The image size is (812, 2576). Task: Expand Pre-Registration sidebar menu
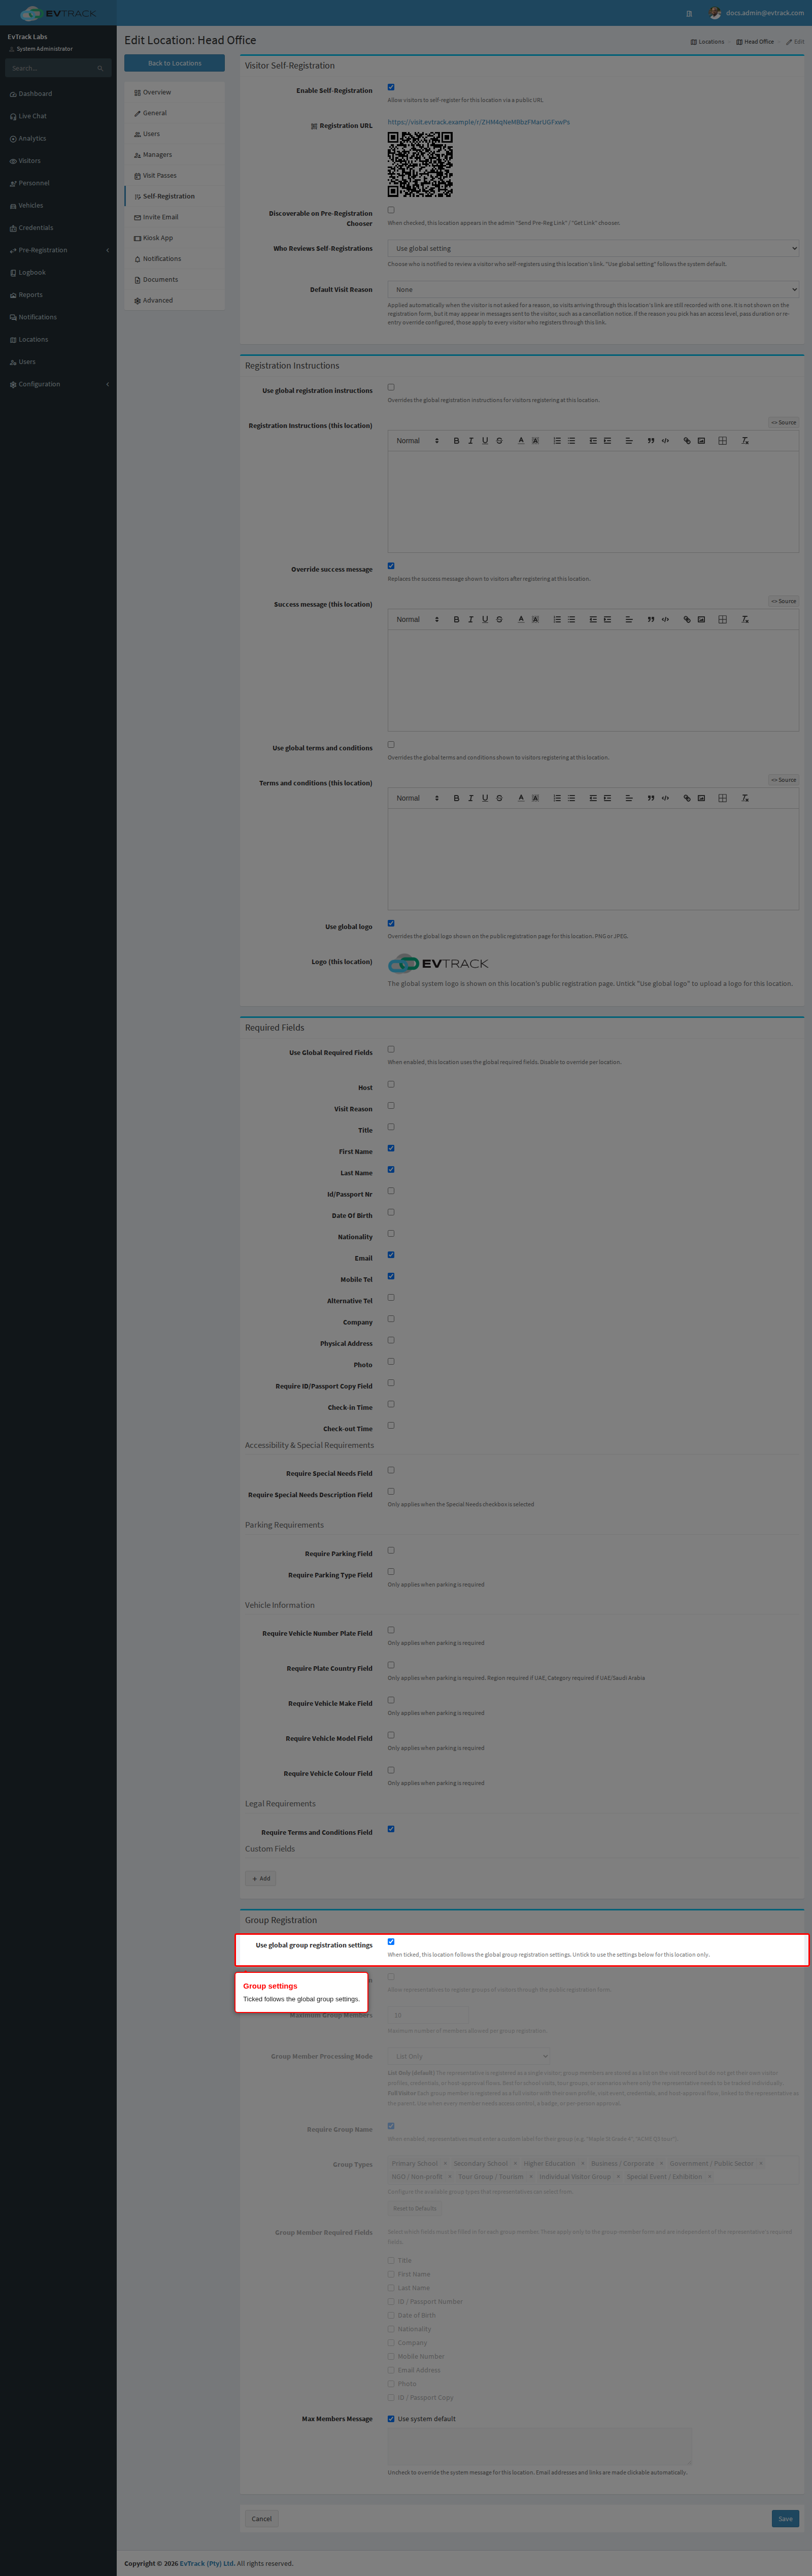click(58, 250)
